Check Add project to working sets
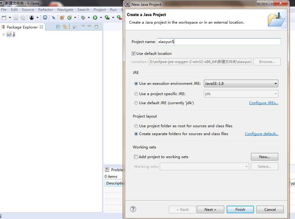This screenshot has height=219, width=295. [x=136, y=157]
